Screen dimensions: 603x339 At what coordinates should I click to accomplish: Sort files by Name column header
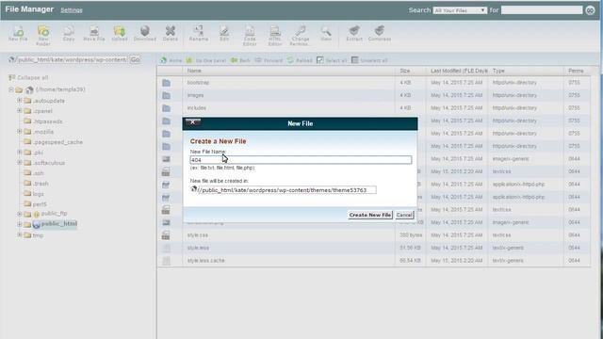tap(194, 71)
